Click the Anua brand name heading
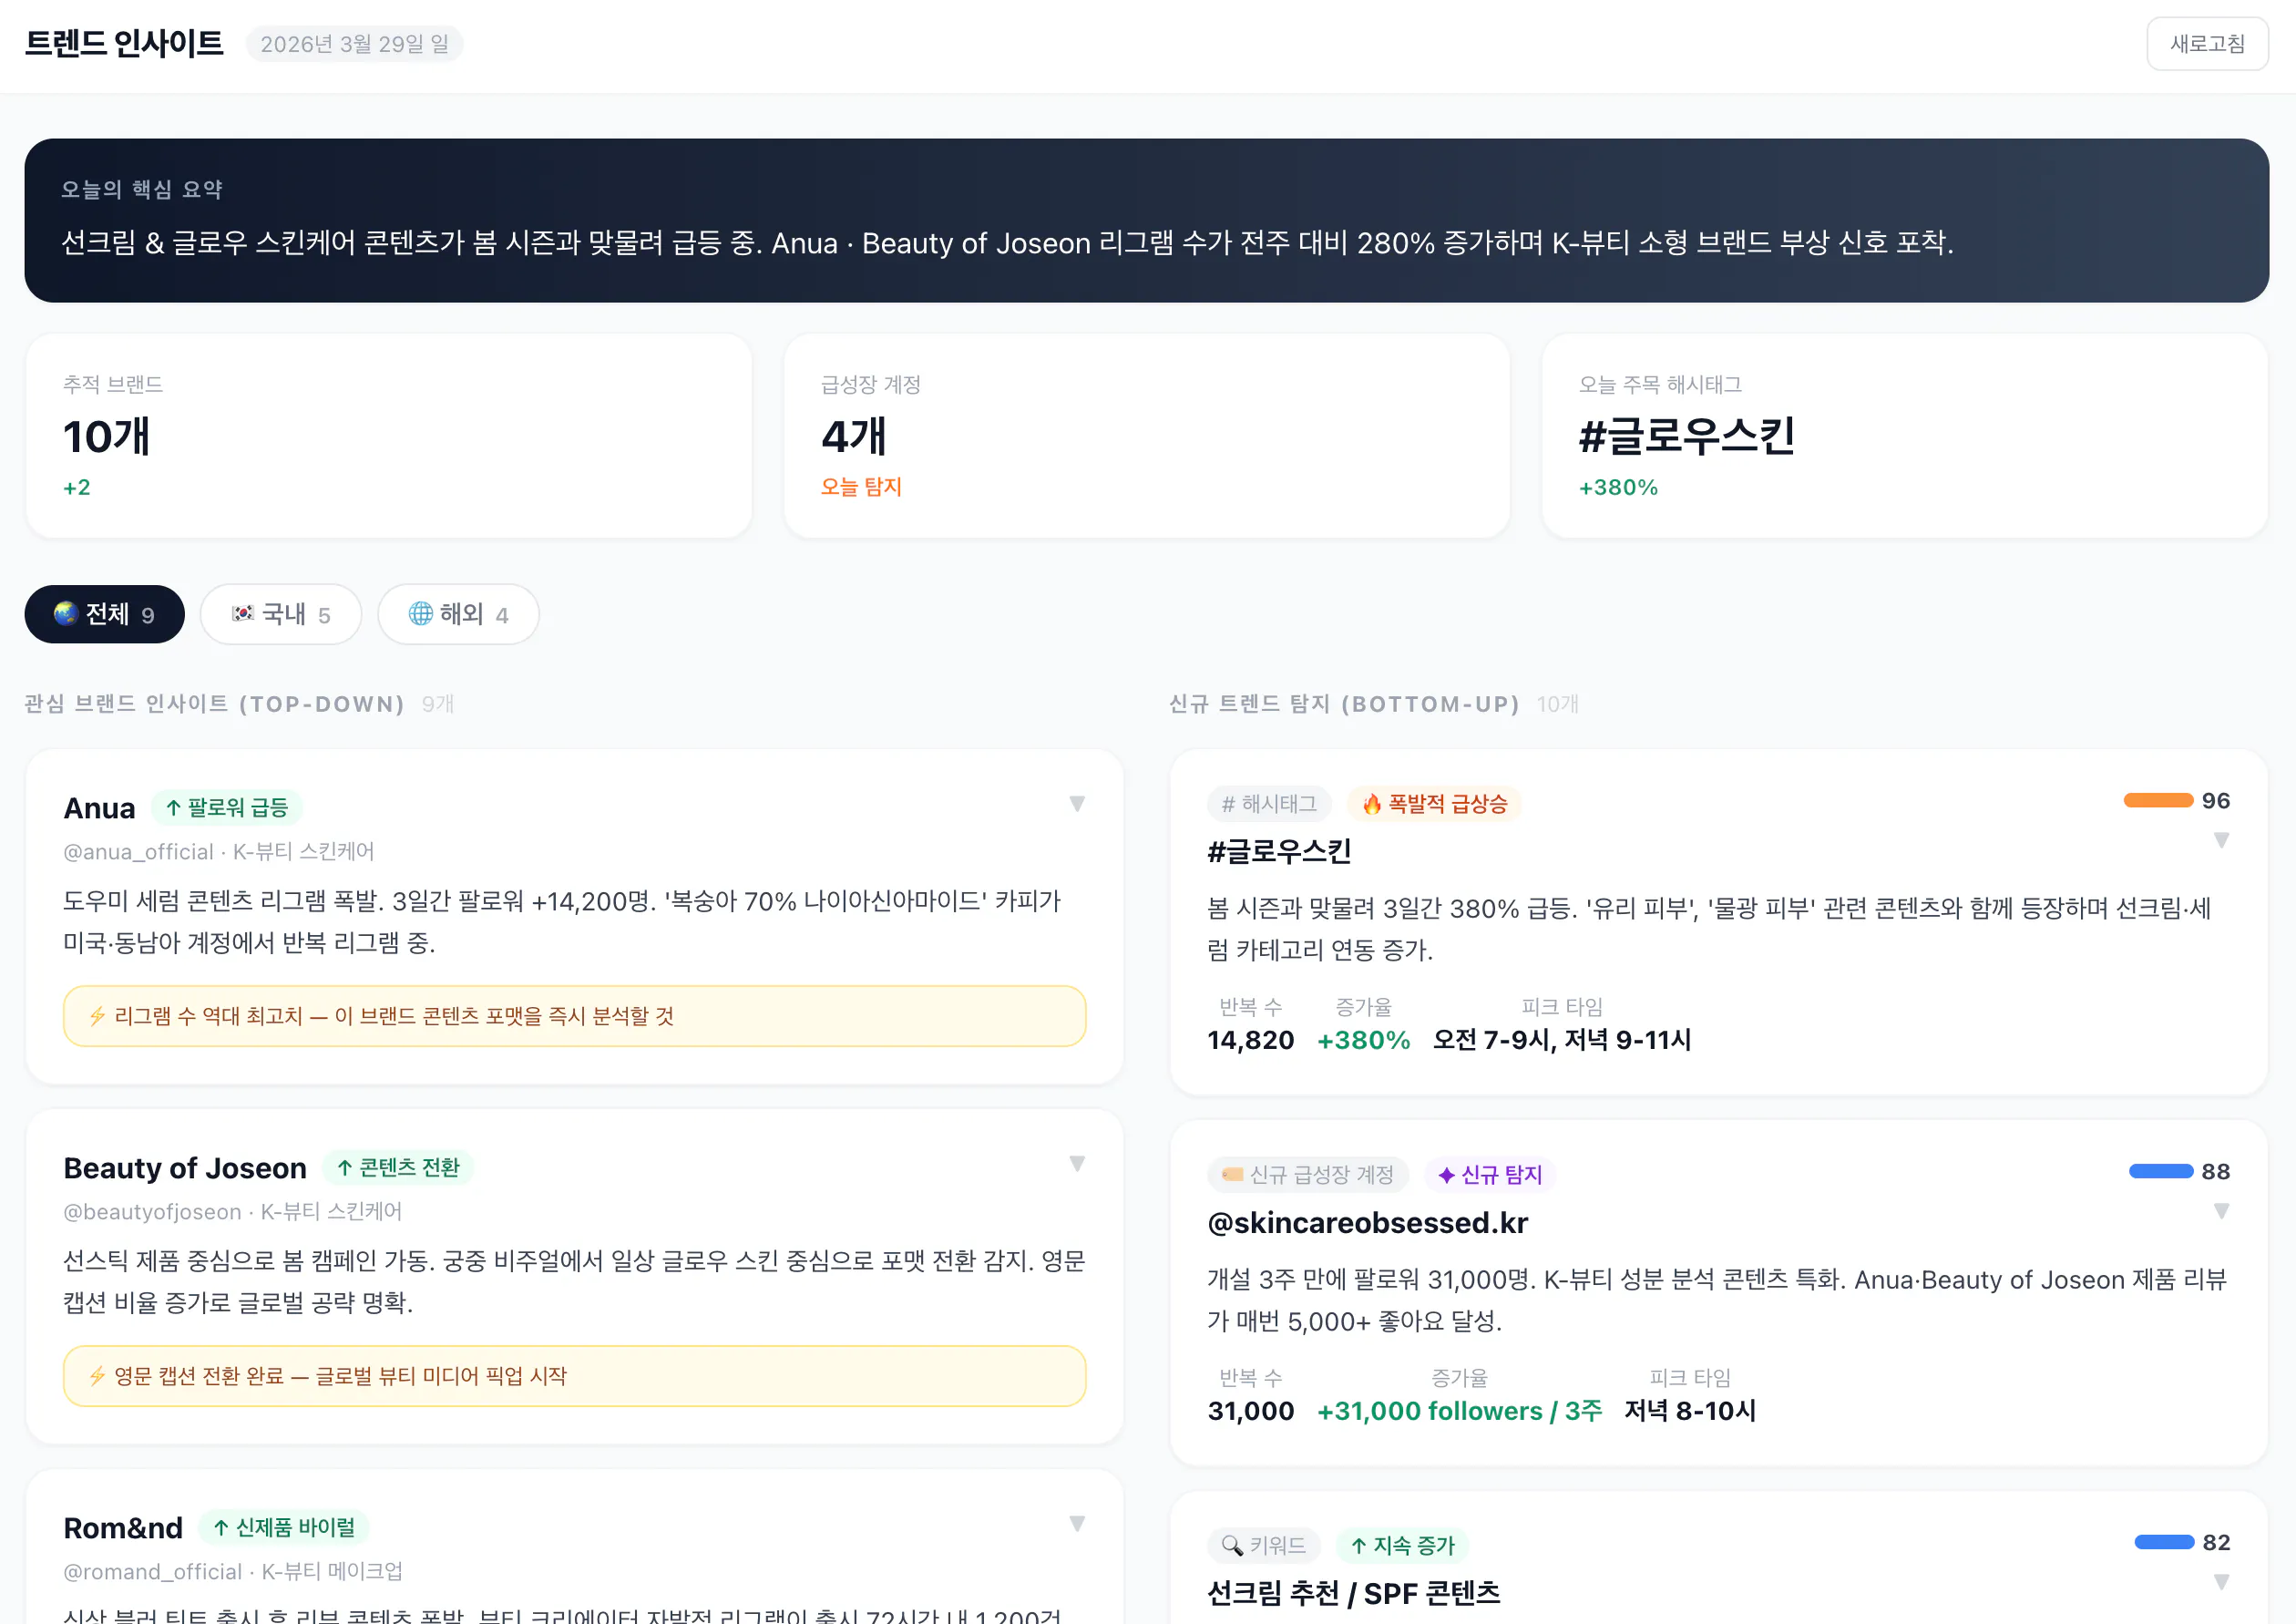Image resolution: width=2296 pixels, height=1624 pixels. point(99,808)
